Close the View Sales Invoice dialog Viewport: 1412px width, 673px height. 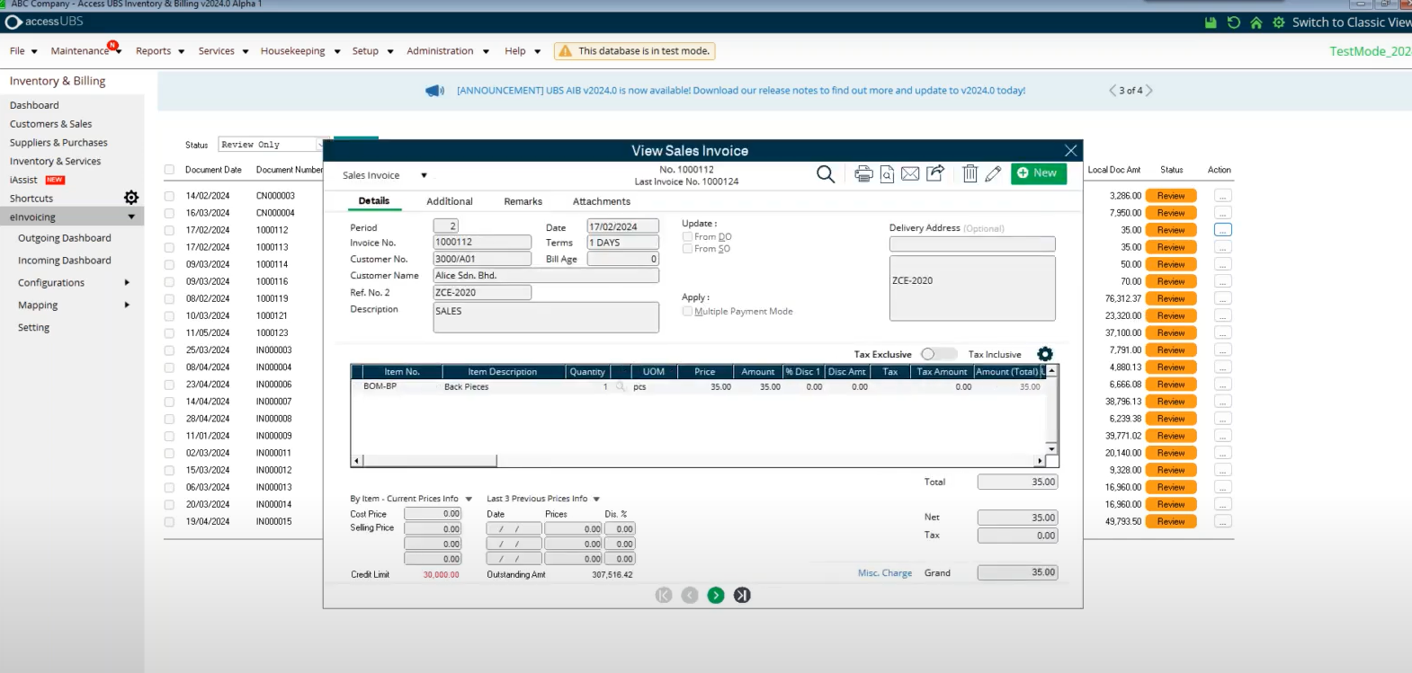pos(1070,151)
